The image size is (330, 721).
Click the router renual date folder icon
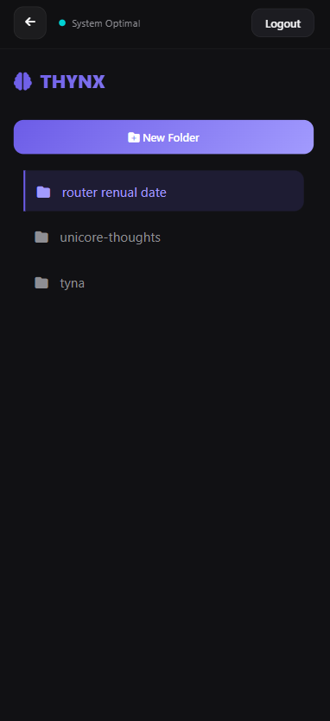43,193
